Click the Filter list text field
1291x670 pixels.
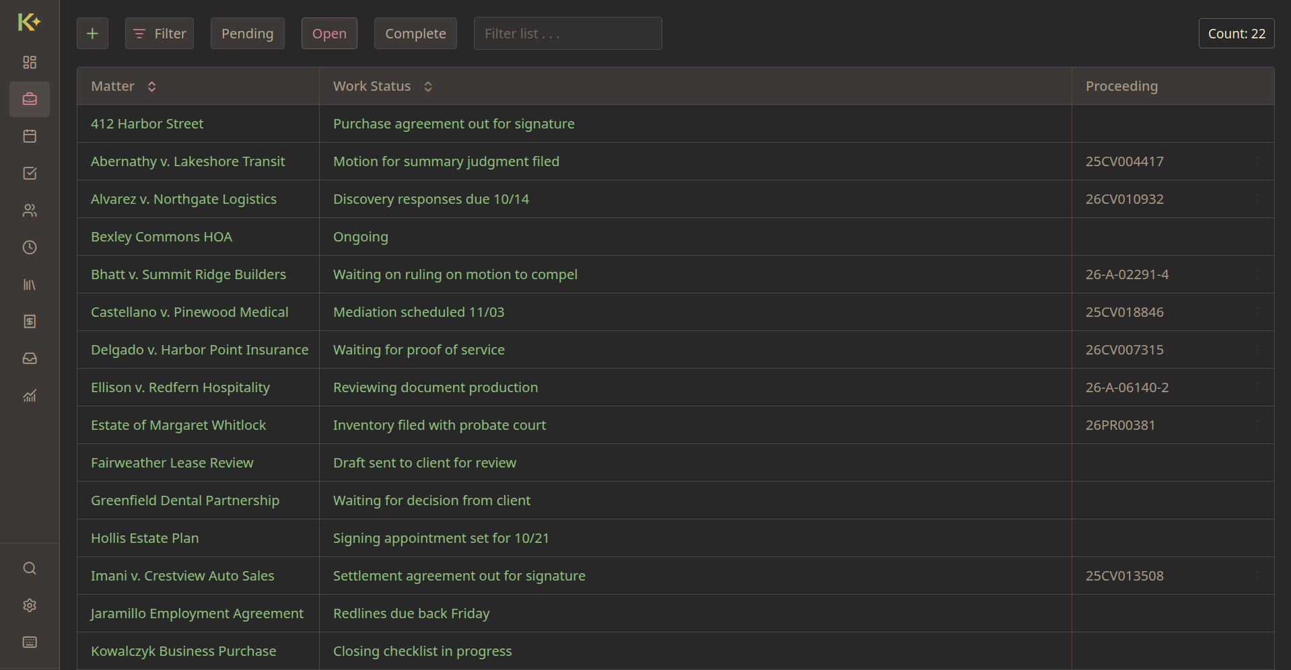568,34
